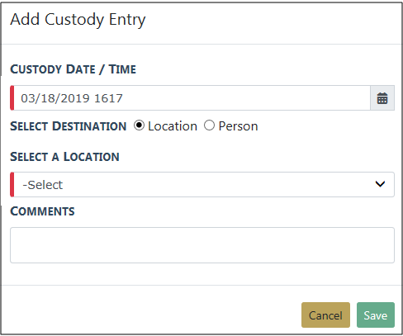This screenshot has height=336, width=403.
Task: Save the custody entry
Action: pyautogui.click(x=376, y=315)
